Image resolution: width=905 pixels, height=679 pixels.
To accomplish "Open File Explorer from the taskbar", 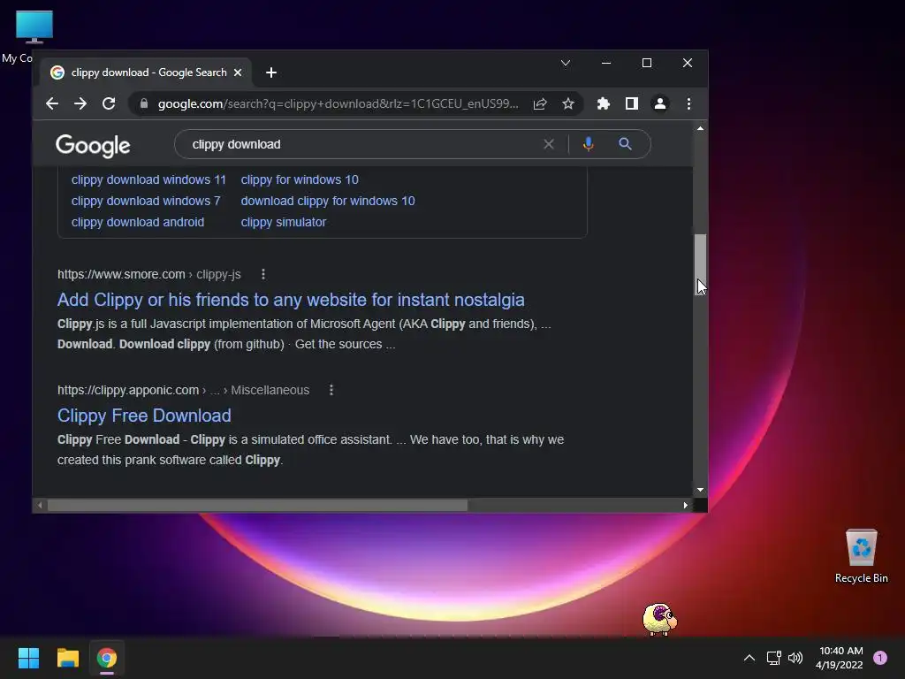I will (x=67, y=658).
